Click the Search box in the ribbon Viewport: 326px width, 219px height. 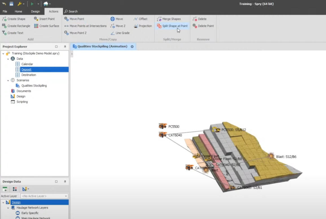(71, 12)
